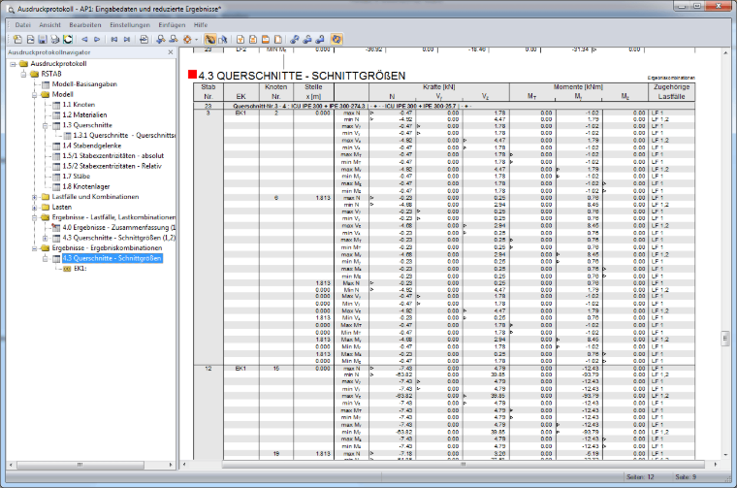This screenshot has width=737, height=488.
Task: Click the blue floppy disk save icon
Action: pos(43,40)
